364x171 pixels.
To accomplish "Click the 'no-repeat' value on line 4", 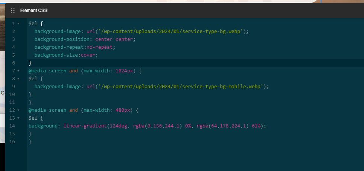I will click(x=101, y=47).
